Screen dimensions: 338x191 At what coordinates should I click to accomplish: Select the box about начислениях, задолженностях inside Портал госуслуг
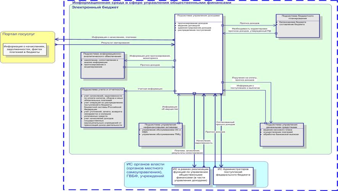point(25,50)
